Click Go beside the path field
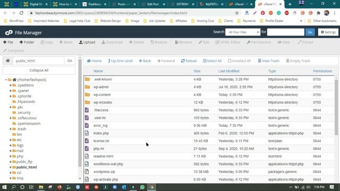This screenshot has height=191, width=340. pyautogui.click(x=70, y=60)
